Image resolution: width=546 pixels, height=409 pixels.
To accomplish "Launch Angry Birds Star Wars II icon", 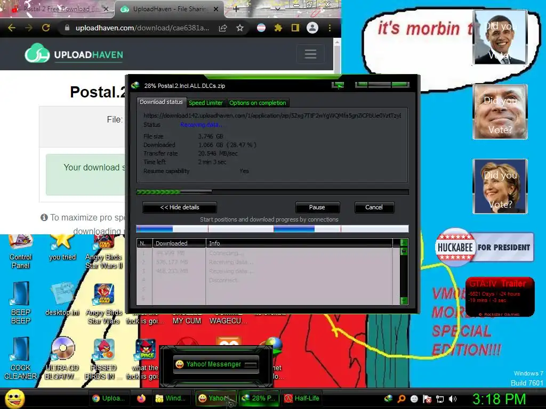I will (104, 252).
